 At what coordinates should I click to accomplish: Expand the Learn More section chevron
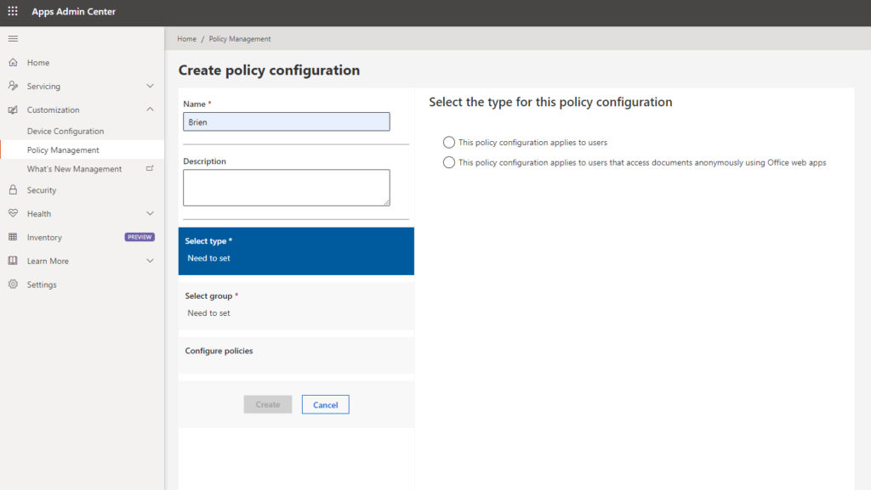[150, 261]
